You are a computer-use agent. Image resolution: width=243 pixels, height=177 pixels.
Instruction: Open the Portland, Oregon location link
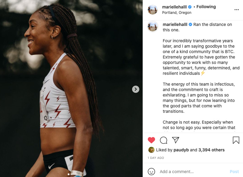tap(177, 13)
